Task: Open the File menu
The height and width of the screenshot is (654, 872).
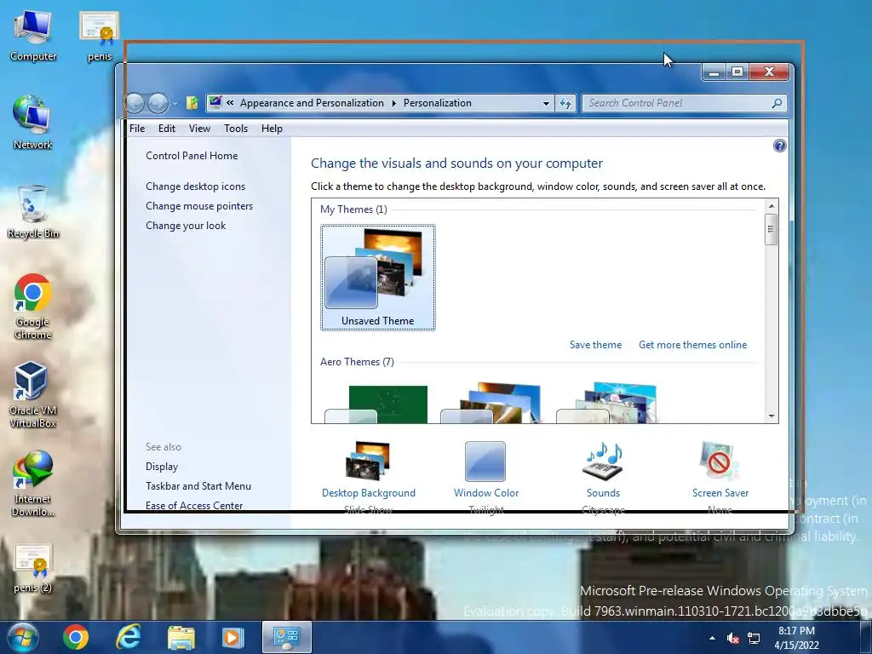Action: [x=137, y=129]
